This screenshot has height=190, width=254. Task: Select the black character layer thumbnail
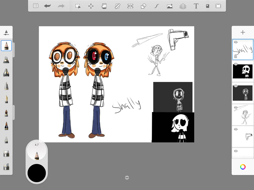pyautogui.click(x=243, y=71)
